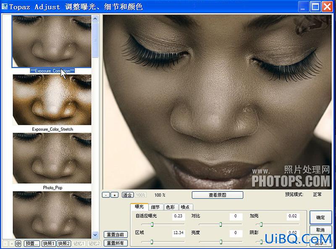Close the Topaz Adjust window

327,7
